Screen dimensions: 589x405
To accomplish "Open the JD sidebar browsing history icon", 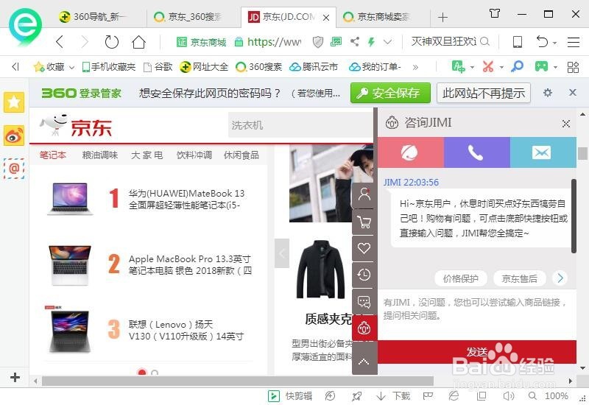I will [x=364, y=275].
